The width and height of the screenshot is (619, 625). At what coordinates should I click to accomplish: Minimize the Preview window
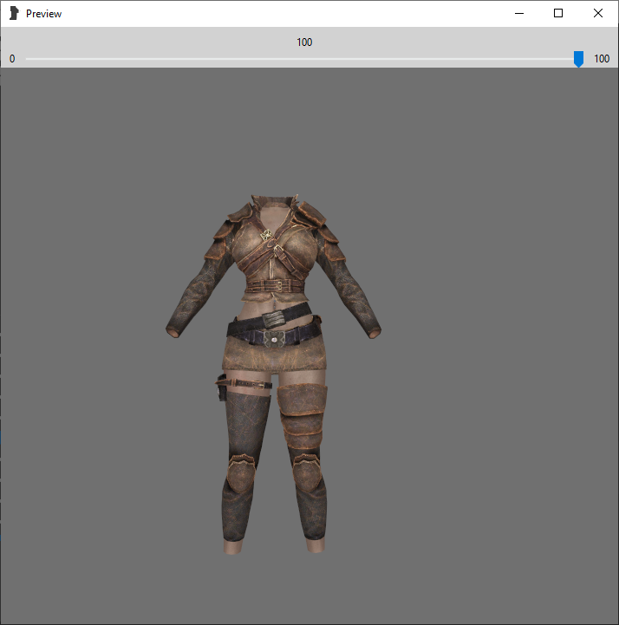[x=519, y=13]
